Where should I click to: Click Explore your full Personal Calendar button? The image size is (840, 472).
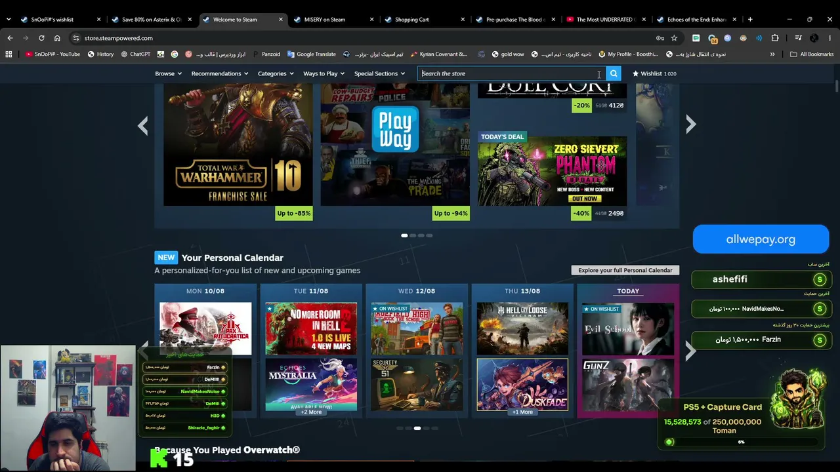(625, 270)
